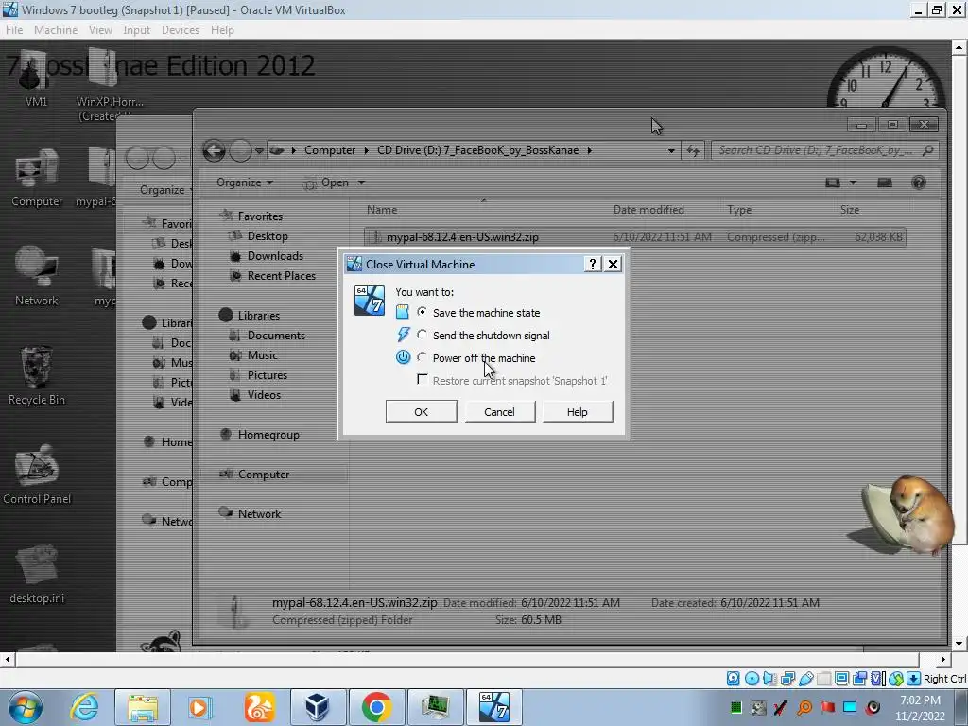
Task: Expand the CD Drive (D:) breadcrumb arrow
Action: tap(590, 150)
